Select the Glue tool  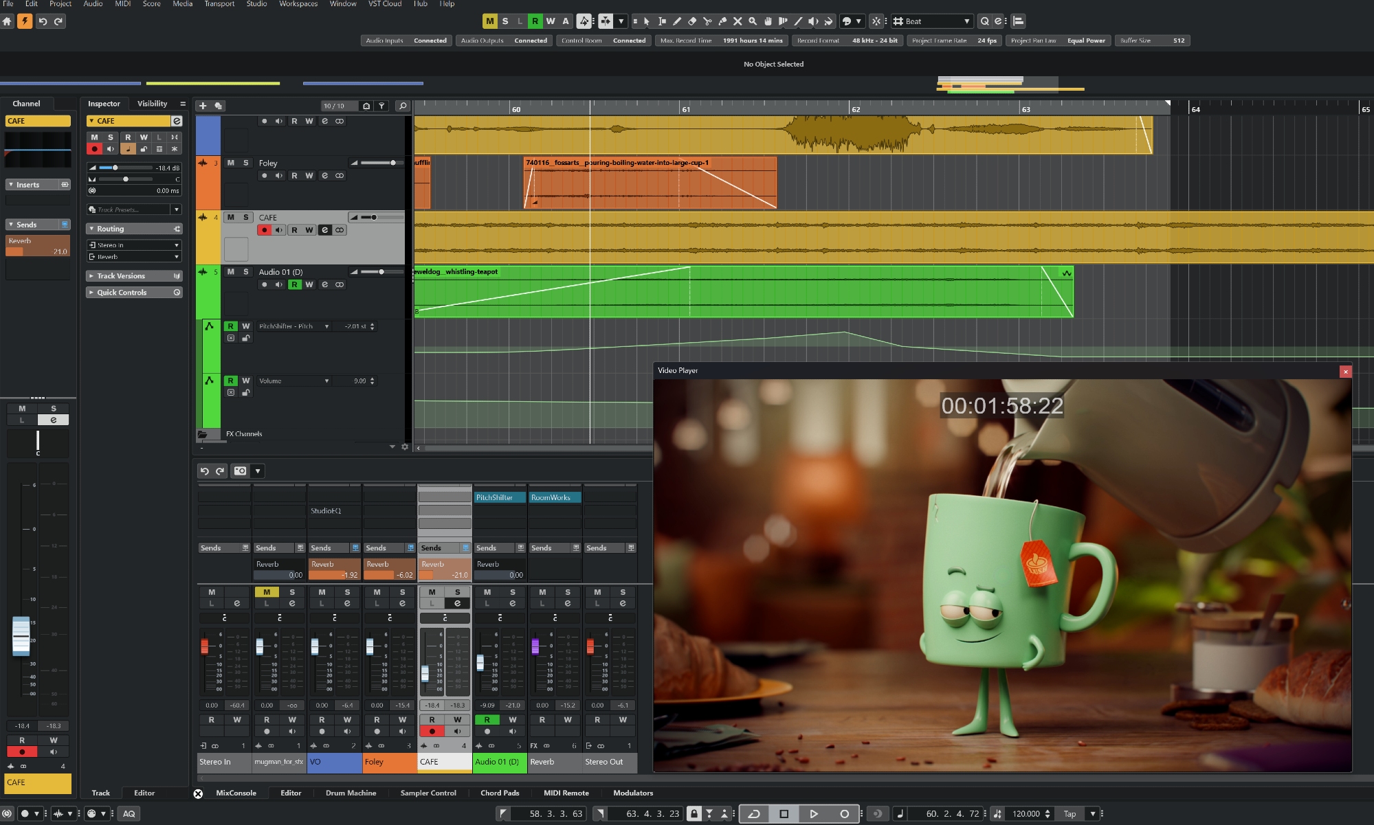point(722,21)
